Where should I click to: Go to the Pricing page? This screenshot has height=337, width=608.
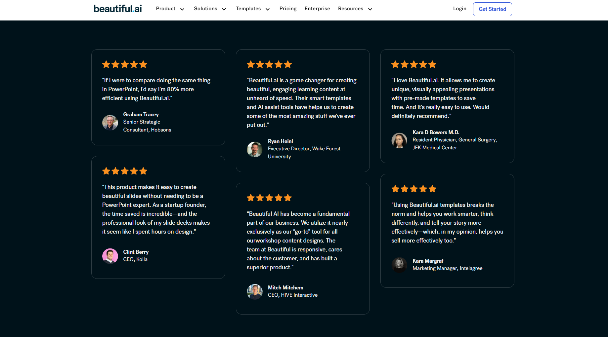click(288, 9)
